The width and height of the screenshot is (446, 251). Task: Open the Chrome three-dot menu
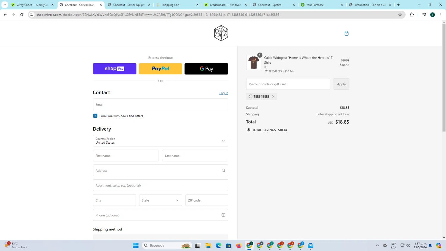(441, 15)
